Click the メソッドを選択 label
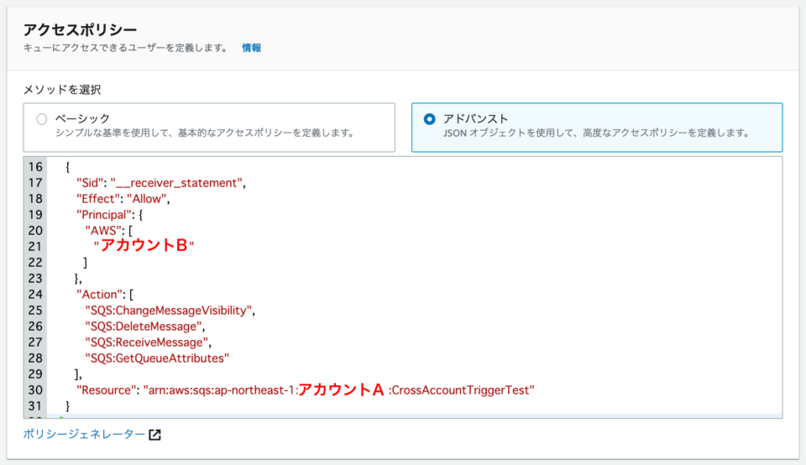Image resolution: width=806 pixels, height=465 pixels. 62,90
